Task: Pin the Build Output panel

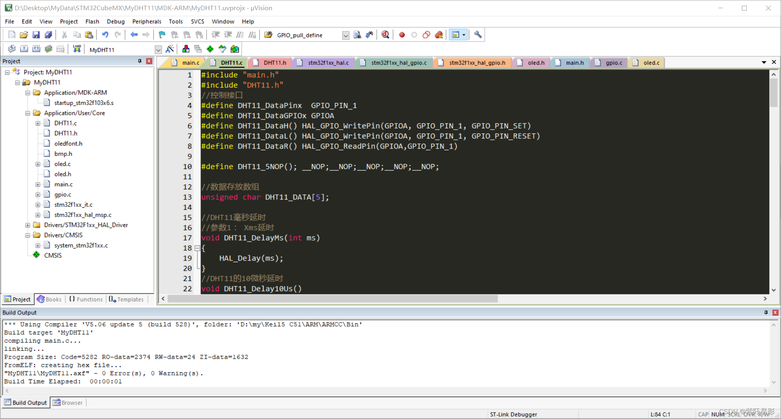Action: (765, 312)
